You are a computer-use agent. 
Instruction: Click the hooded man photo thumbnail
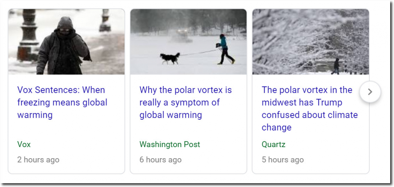point(66,41)
